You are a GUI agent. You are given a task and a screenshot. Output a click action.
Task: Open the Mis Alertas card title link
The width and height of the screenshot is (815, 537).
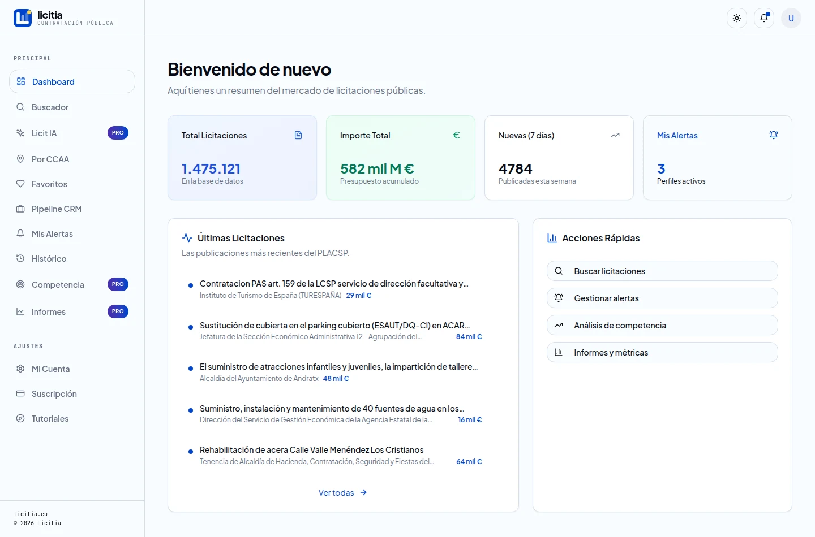(x=677, y=136)
